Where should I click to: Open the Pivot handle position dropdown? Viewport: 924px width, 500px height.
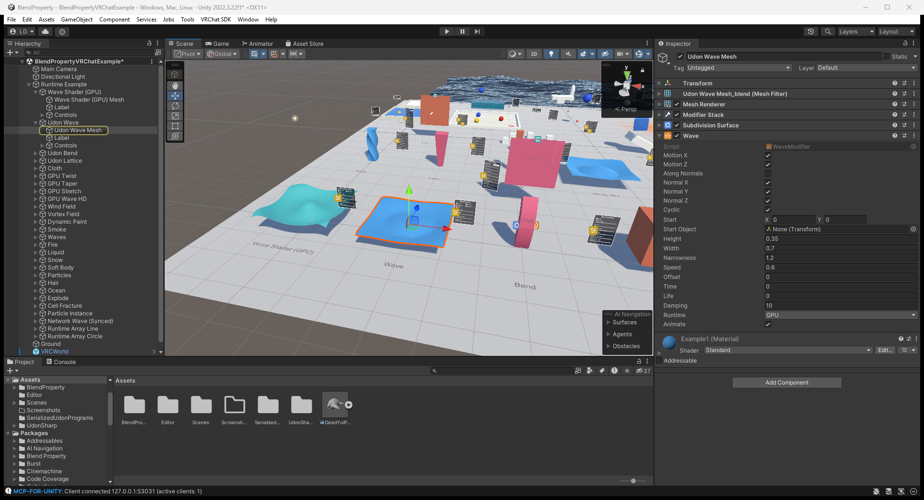coord(188,54)
